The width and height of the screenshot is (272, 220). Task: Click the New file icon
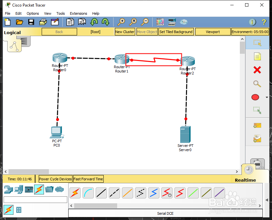pyautogui.click(x=8, y=22)
